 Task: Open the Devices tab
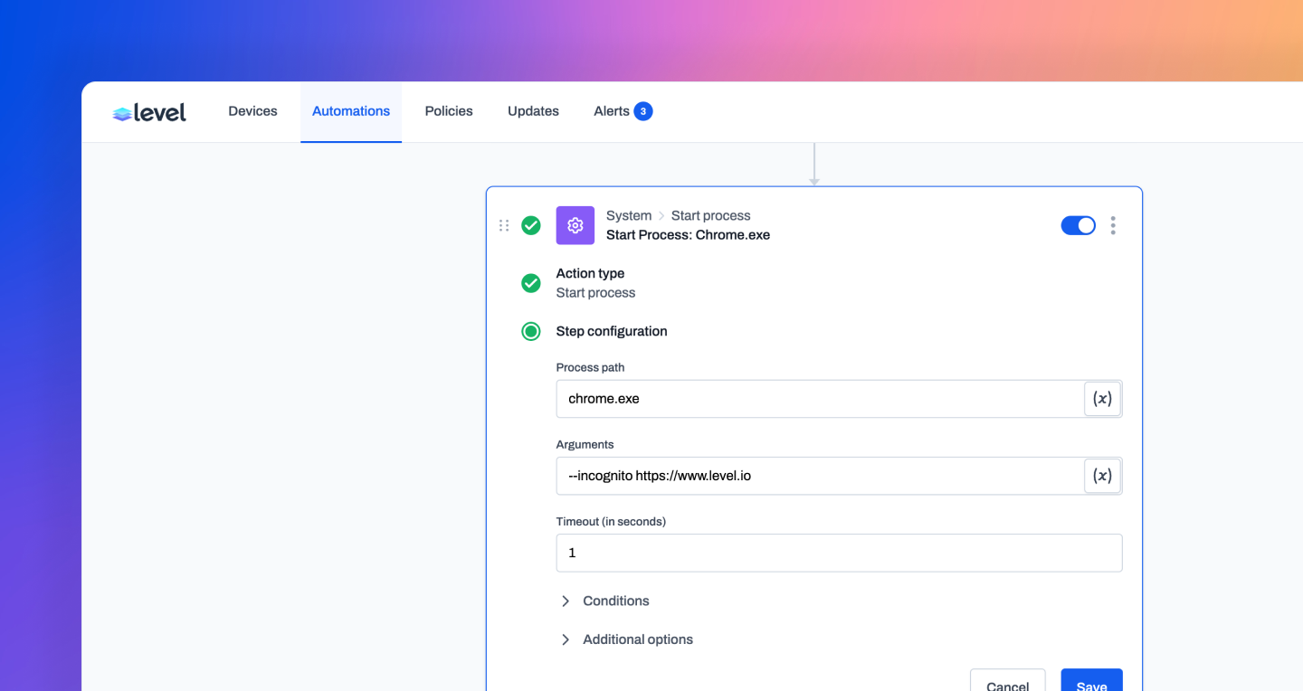pos(252,111)
